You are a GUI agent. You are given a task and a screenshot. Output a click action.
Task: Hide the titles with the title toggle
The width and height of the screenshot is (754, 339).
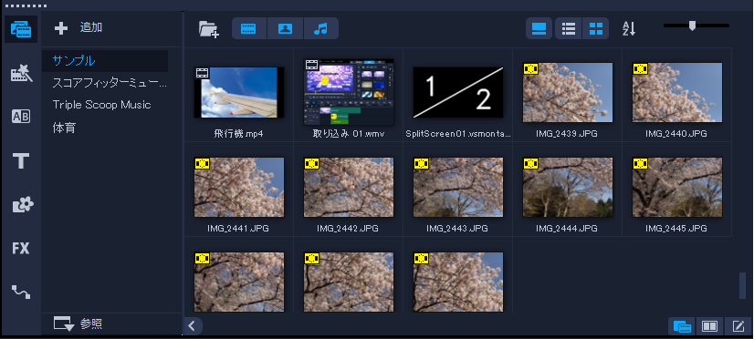539,28
